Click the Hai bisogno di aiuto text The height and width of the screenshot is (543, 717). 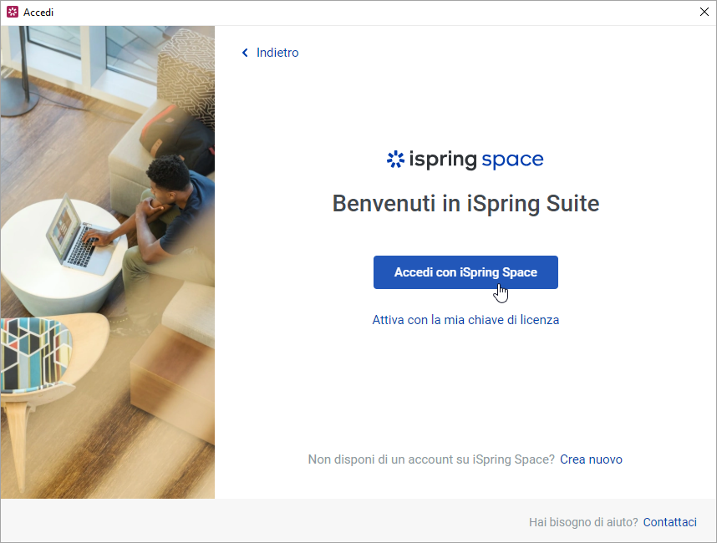583,522
